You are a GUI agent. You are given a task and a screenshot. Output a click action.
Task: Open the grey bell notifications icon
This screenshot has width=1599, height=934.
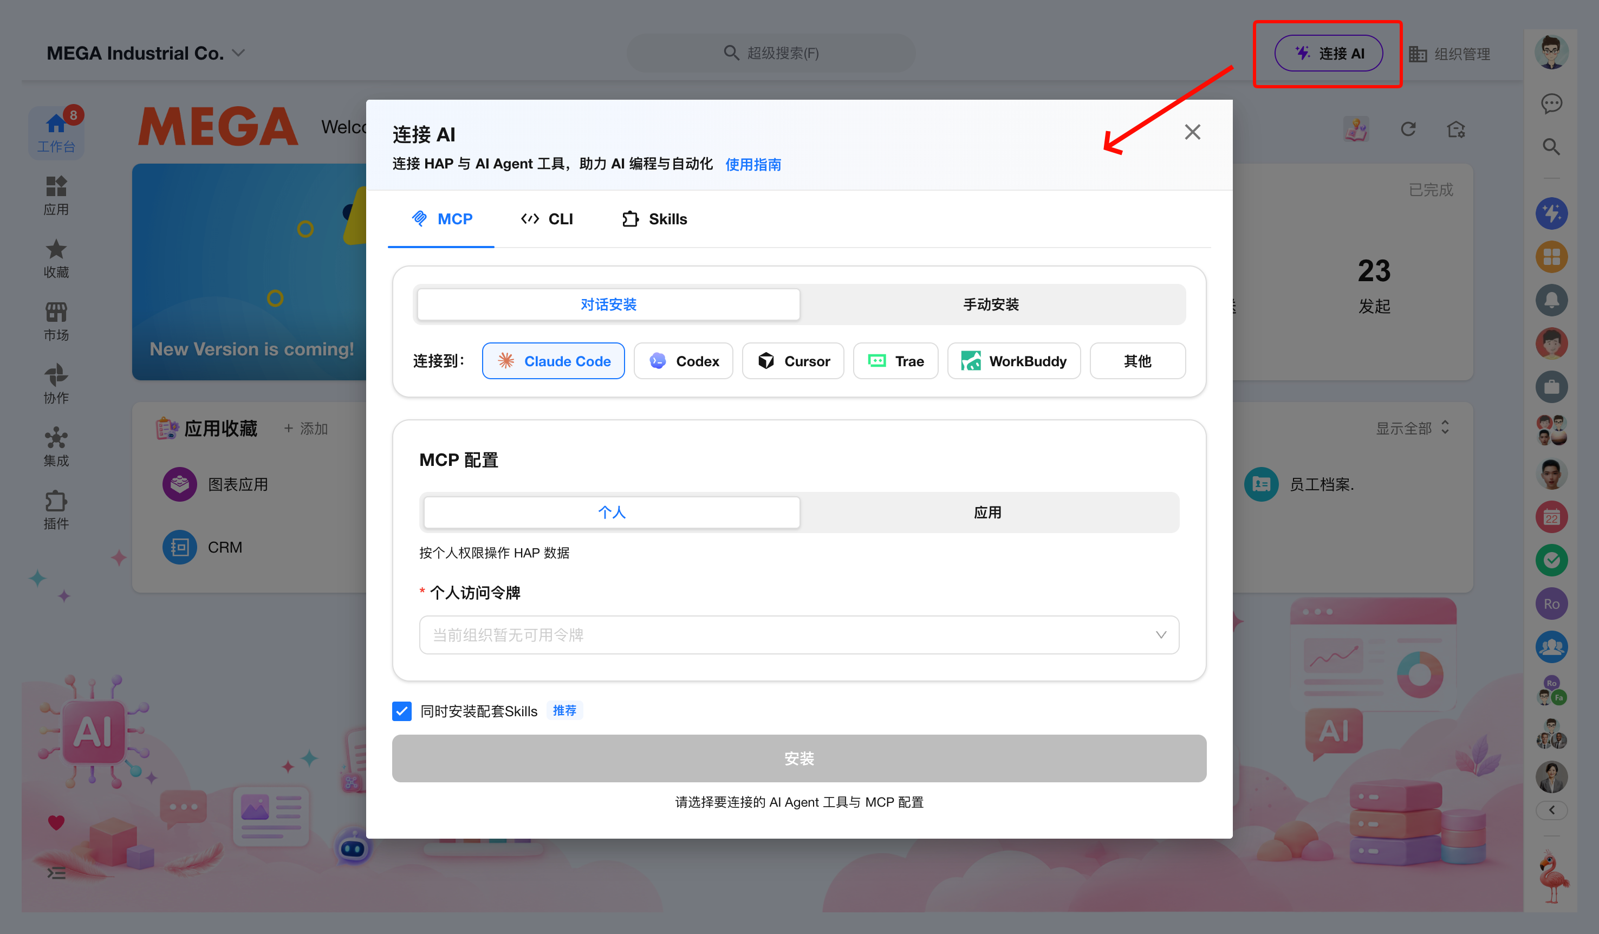point(1551,300)
